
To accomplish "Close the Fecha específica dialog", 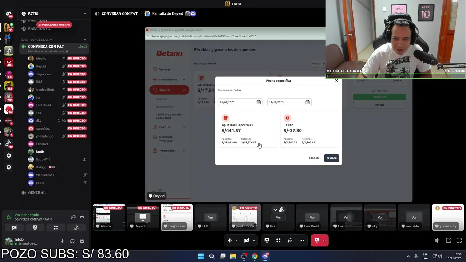I will pyautogui.click(x=336, y=81).
